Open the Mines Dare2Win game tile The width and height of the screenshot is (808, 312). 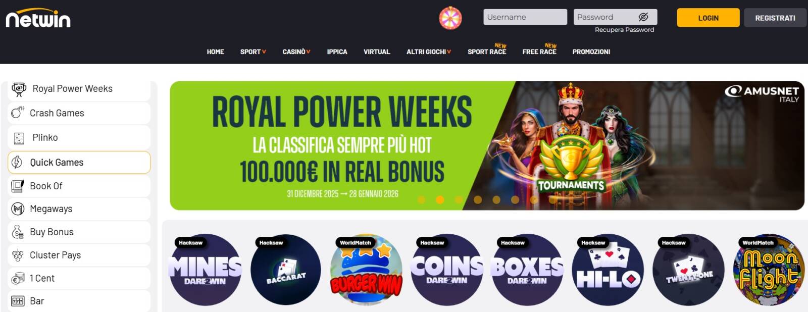point(205,270)
